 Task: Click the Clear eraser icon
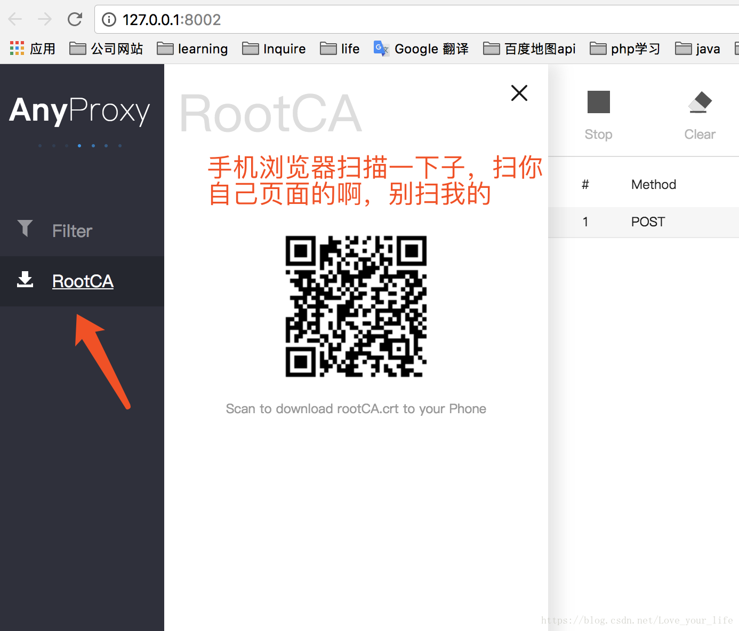(700, 102)
